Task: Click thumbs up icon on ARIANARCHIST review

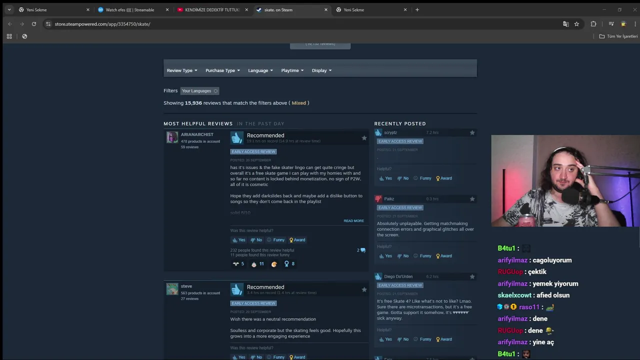Action: tap(237, 137)
